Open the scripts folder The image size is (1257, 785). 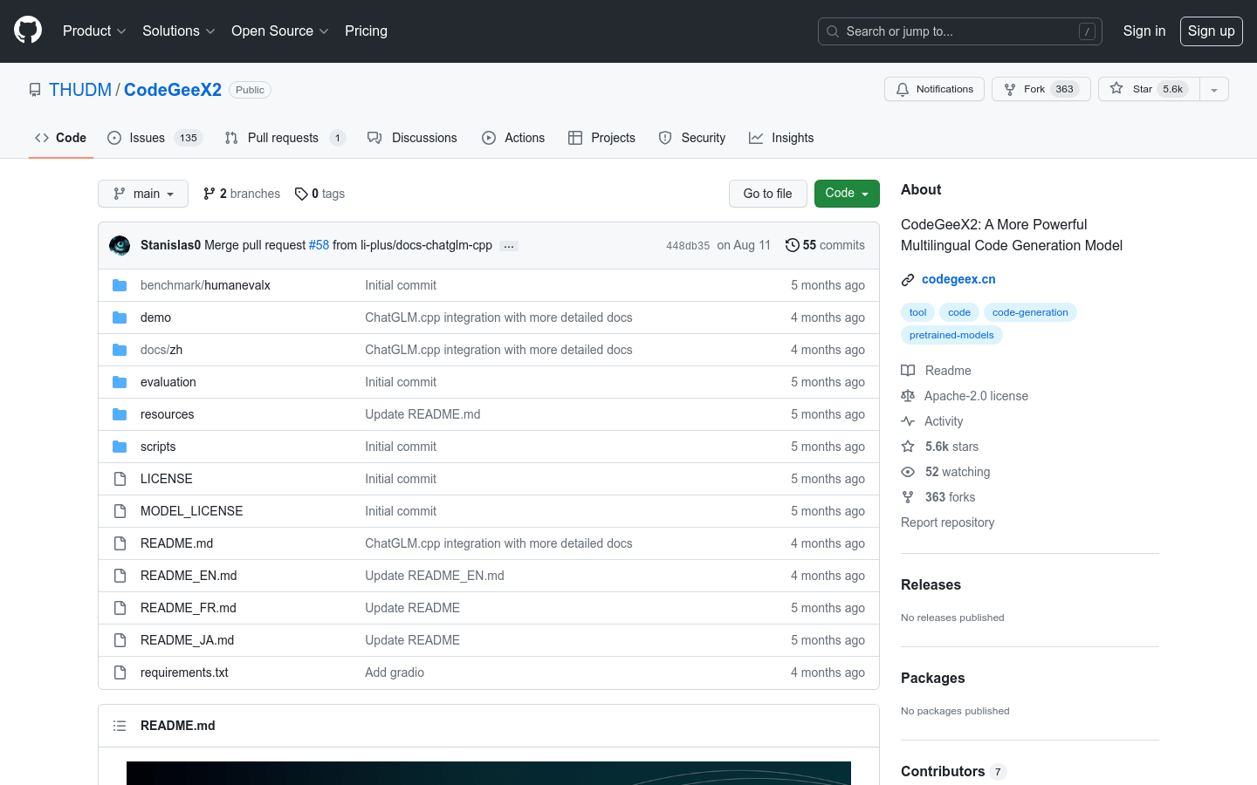pos(158,447)
